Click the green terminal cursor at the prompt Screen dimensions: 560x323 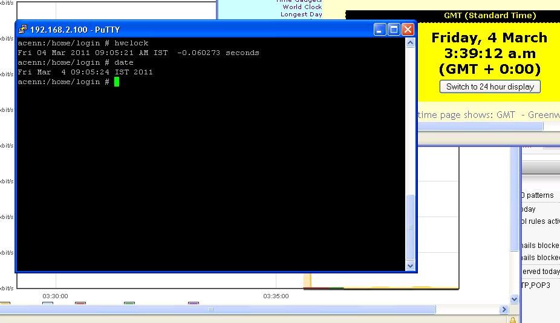117,82
